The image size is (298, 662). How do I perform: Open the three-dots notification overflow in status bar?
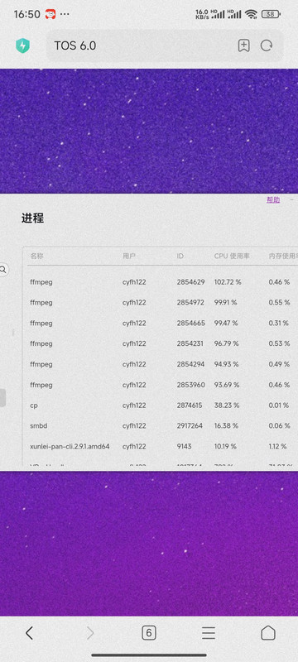click(65, 14)
